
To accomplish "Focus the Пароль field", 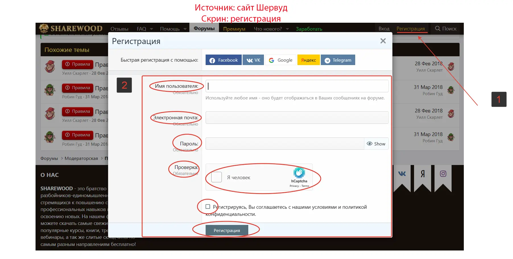I will pos(285,144).
